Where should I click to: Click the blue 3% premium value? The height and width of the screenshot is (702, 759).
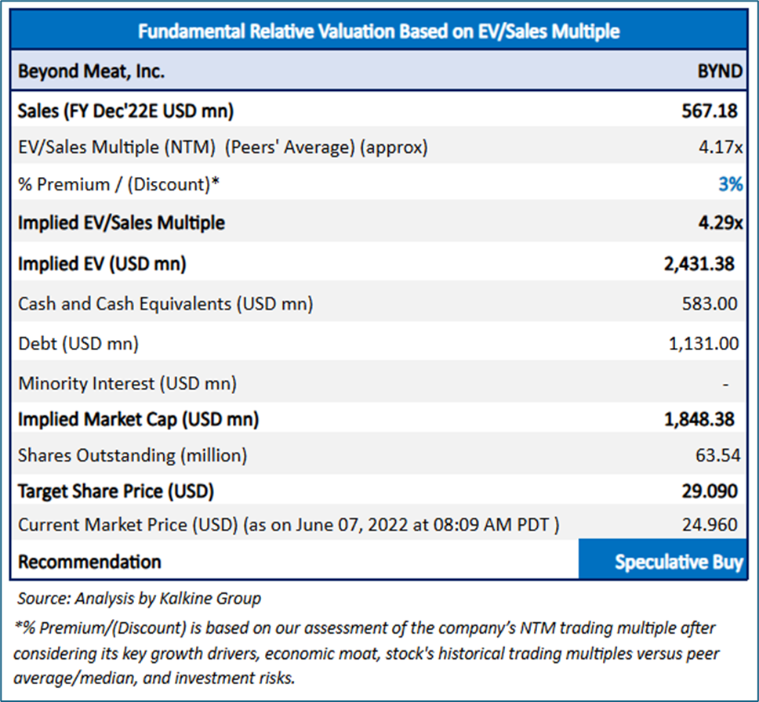[731, 185]
